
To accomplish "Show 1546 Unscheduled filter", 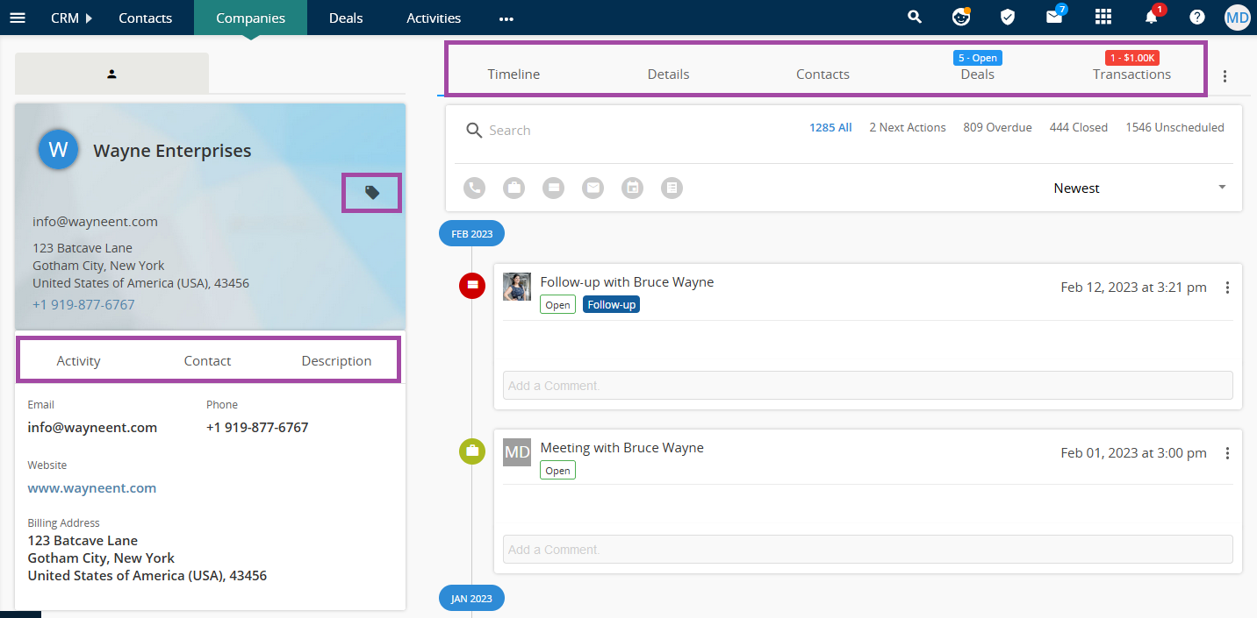I will (1174, 127).
